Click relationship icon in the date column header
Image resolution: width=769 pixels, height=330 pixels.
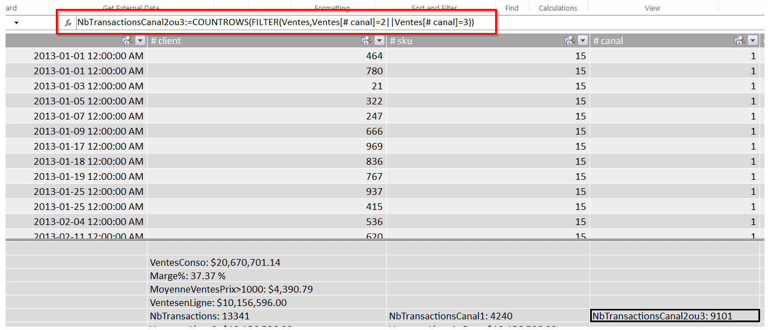point(126,41)
